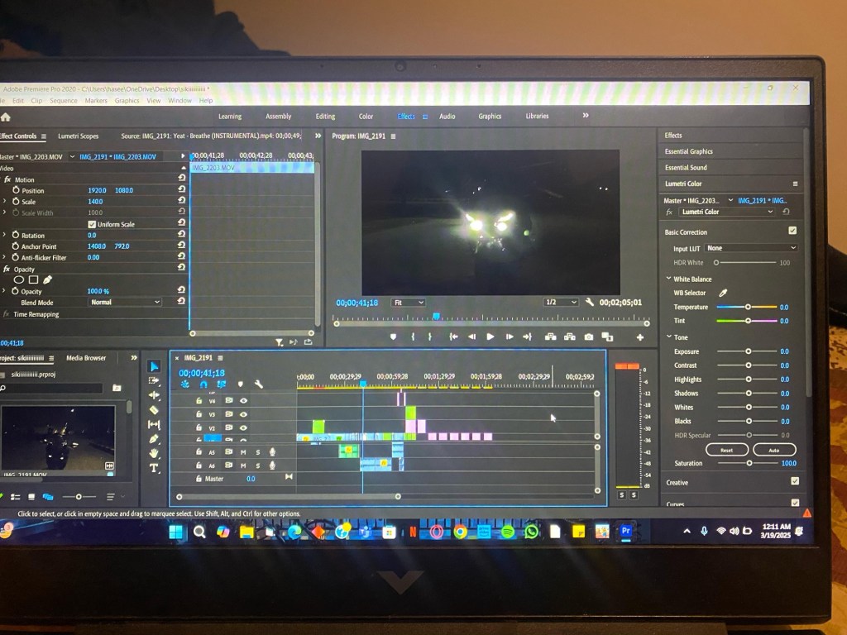Open timeline display settings wrench
The height and width of the screenshot is (635, 847).
259,384
